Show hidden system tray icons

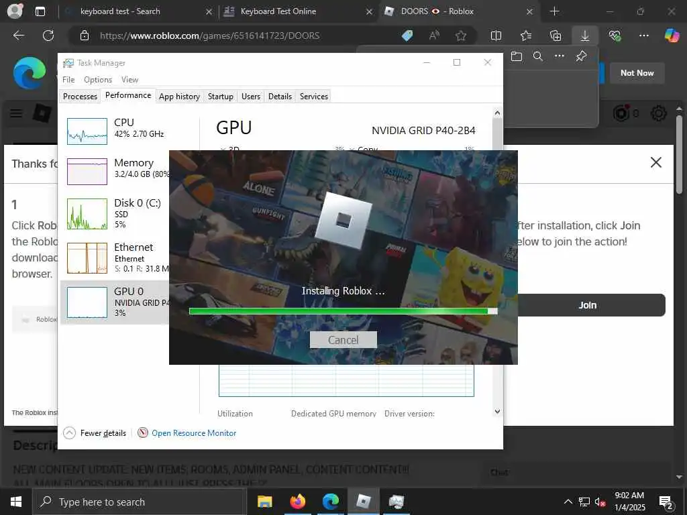pos(568,502)
